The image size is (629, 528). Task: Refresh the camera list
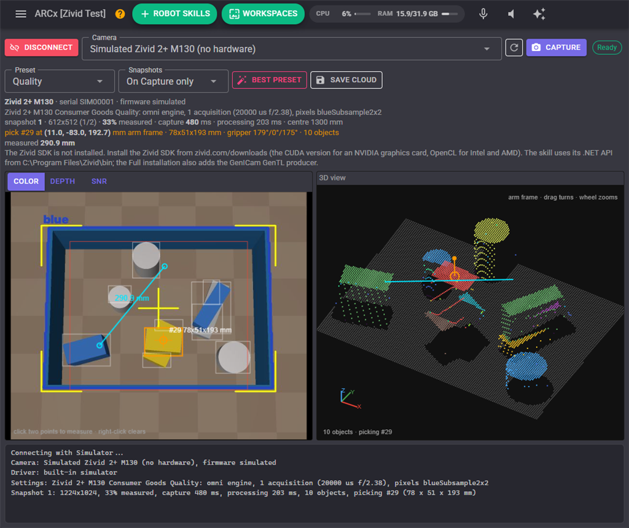pyautogui.click(x=514, y=48)
